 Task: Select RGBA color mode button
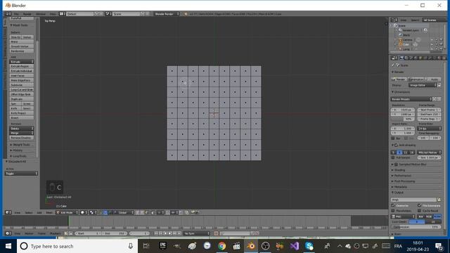pos(437,216)
